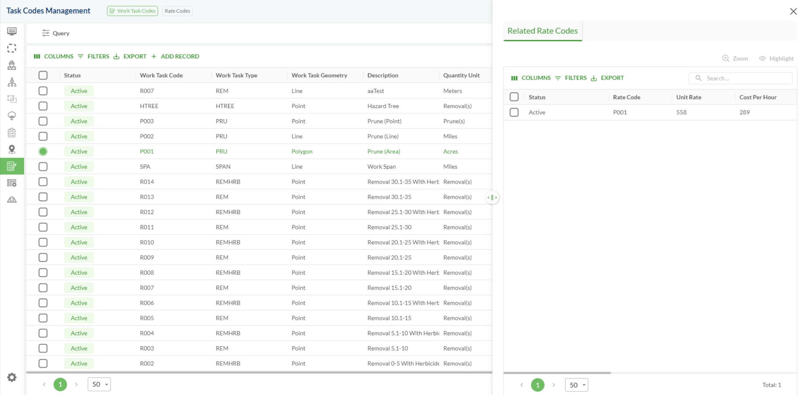Expand the Query filter panel
The image size is (807, 395).
click(55, 33)
